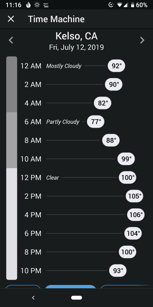Go to the next day arrow
This screenshot has width=153, height=307.
(x=142, y=40)
